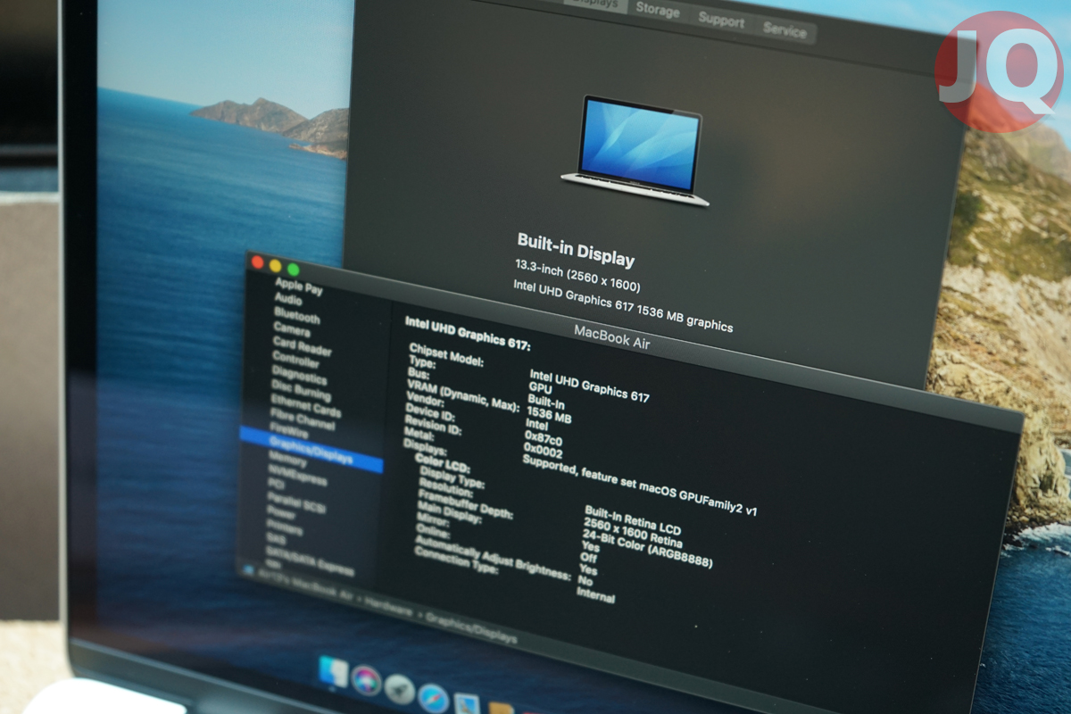Choose FireWire in the hardware list
Image resolution: width=1071 pixels, height=714 pixels.
[x=288, y=428]
